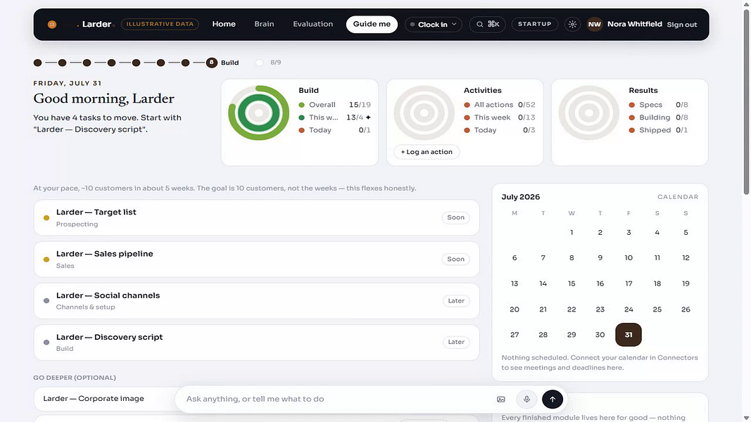
Task: Select July 1 on the calendar
Action: (572, 233)
